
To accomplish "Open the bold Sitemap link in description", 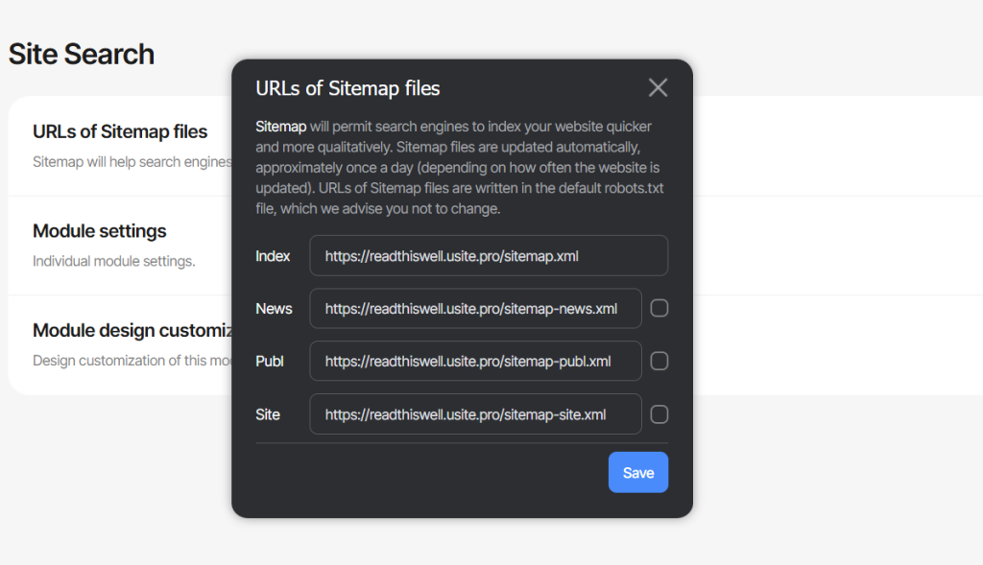I will click(281, 127).
